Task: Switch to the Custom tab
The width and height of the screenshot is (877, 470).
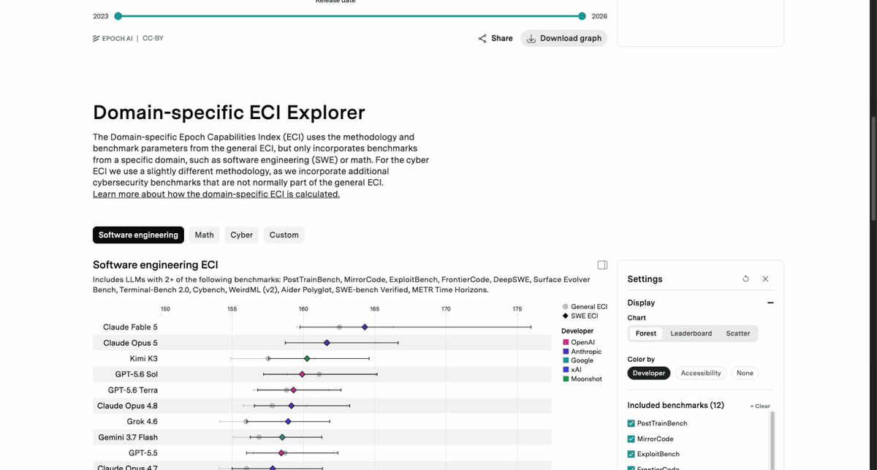Action: (284, 235)
